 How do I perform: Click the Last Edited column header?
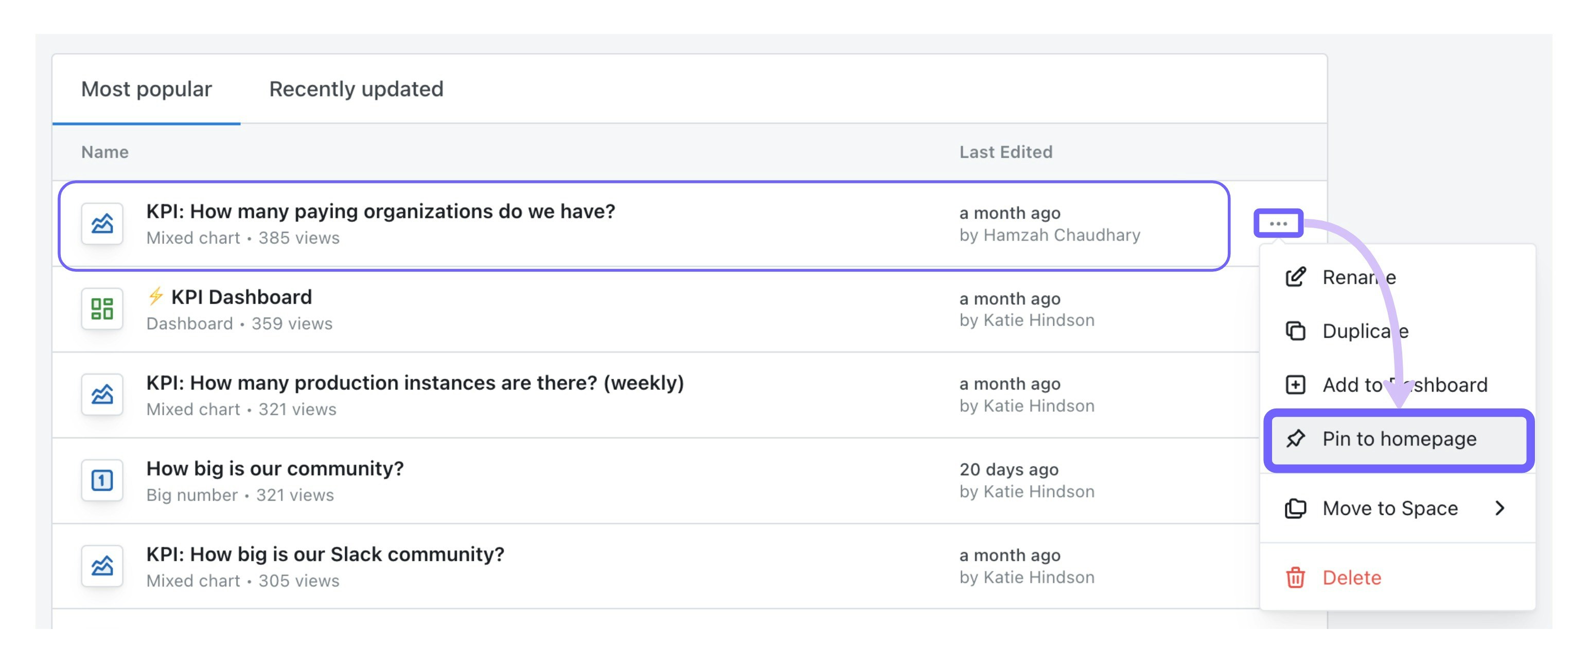pos(1005,152)
